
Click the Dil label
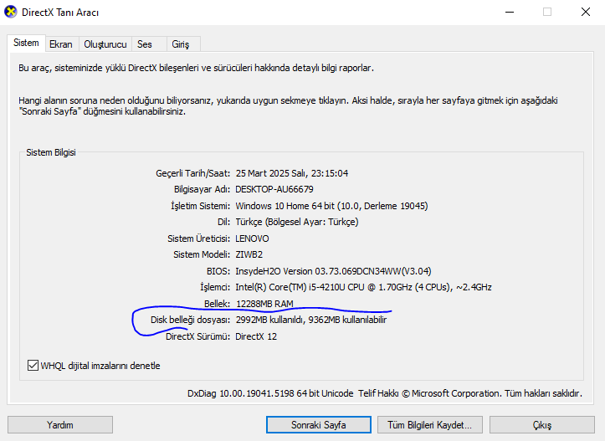coord(223,222)
